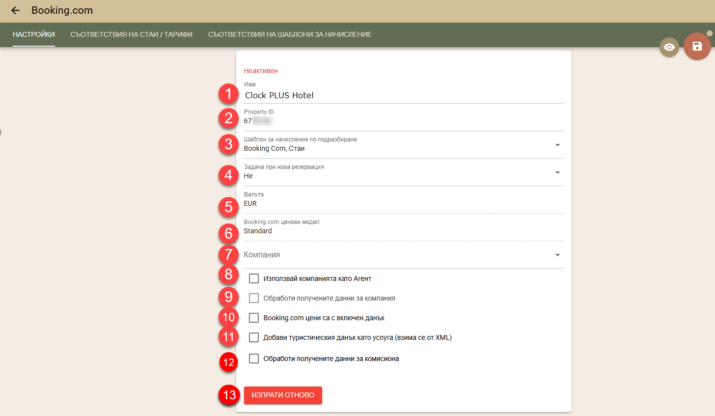Enable Използвай компанията като Агент checkbox
Screen dimensions: 715x416
(x=254, y=278)
